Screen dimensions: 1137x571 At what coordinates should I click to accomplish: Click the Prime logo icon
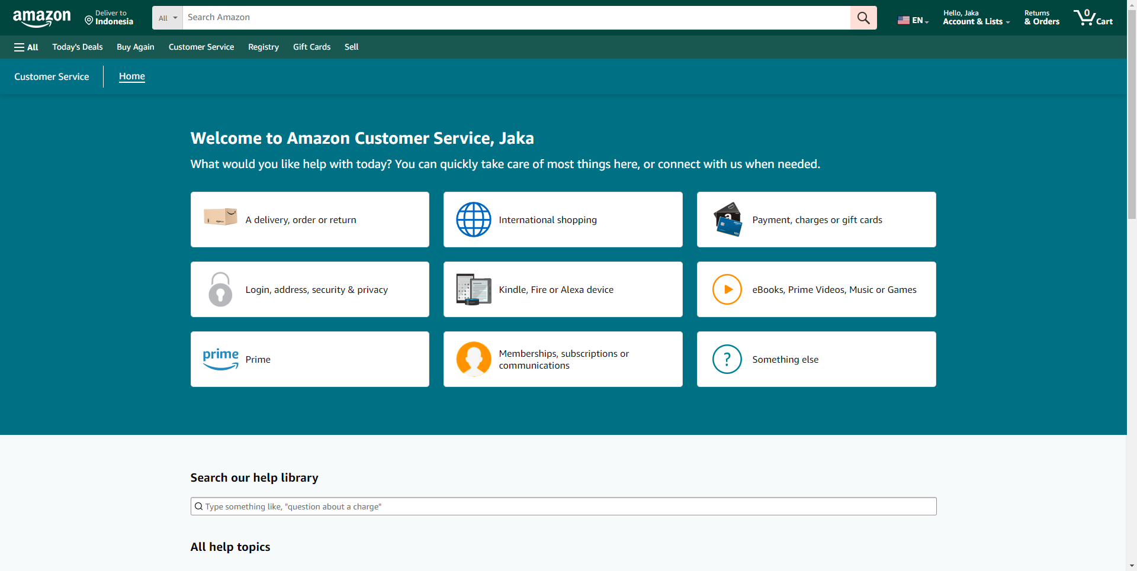[220, 359]
